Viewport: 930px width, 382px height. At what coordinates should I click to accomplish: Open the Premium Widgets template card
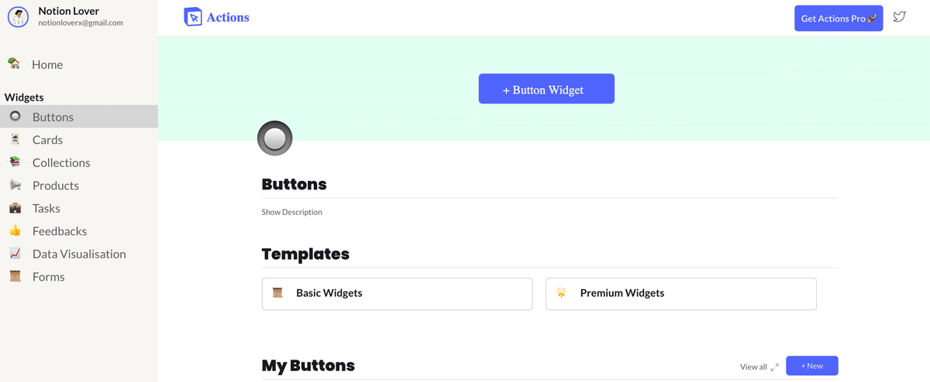click(x=680, y=294)
